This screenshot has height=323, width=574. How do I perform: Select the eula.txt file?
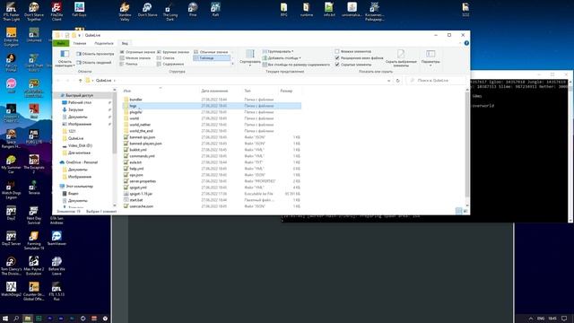point(135,162)
